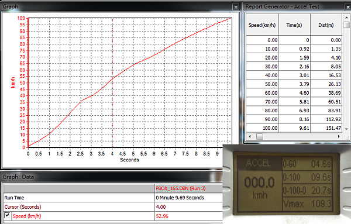Click the Graph : Data panel title

[x=18, y=177]
